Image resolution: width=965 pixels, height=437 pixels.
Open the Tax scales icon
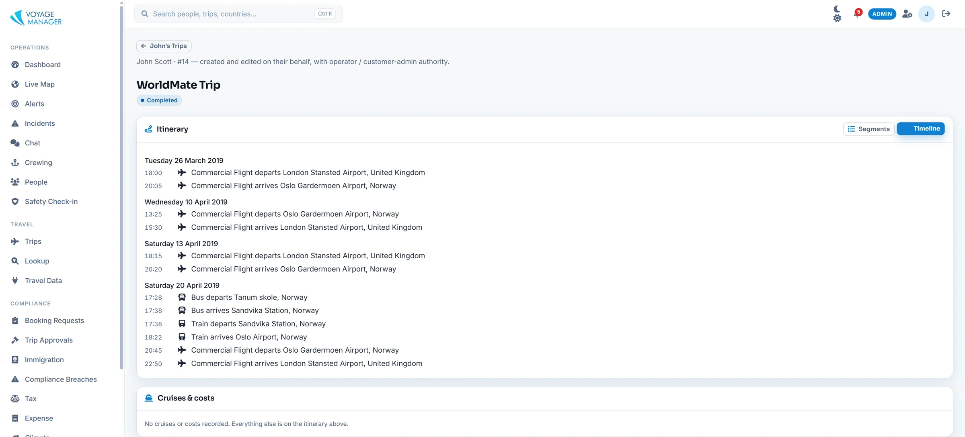pyautogui.click(x=15, y=399)
